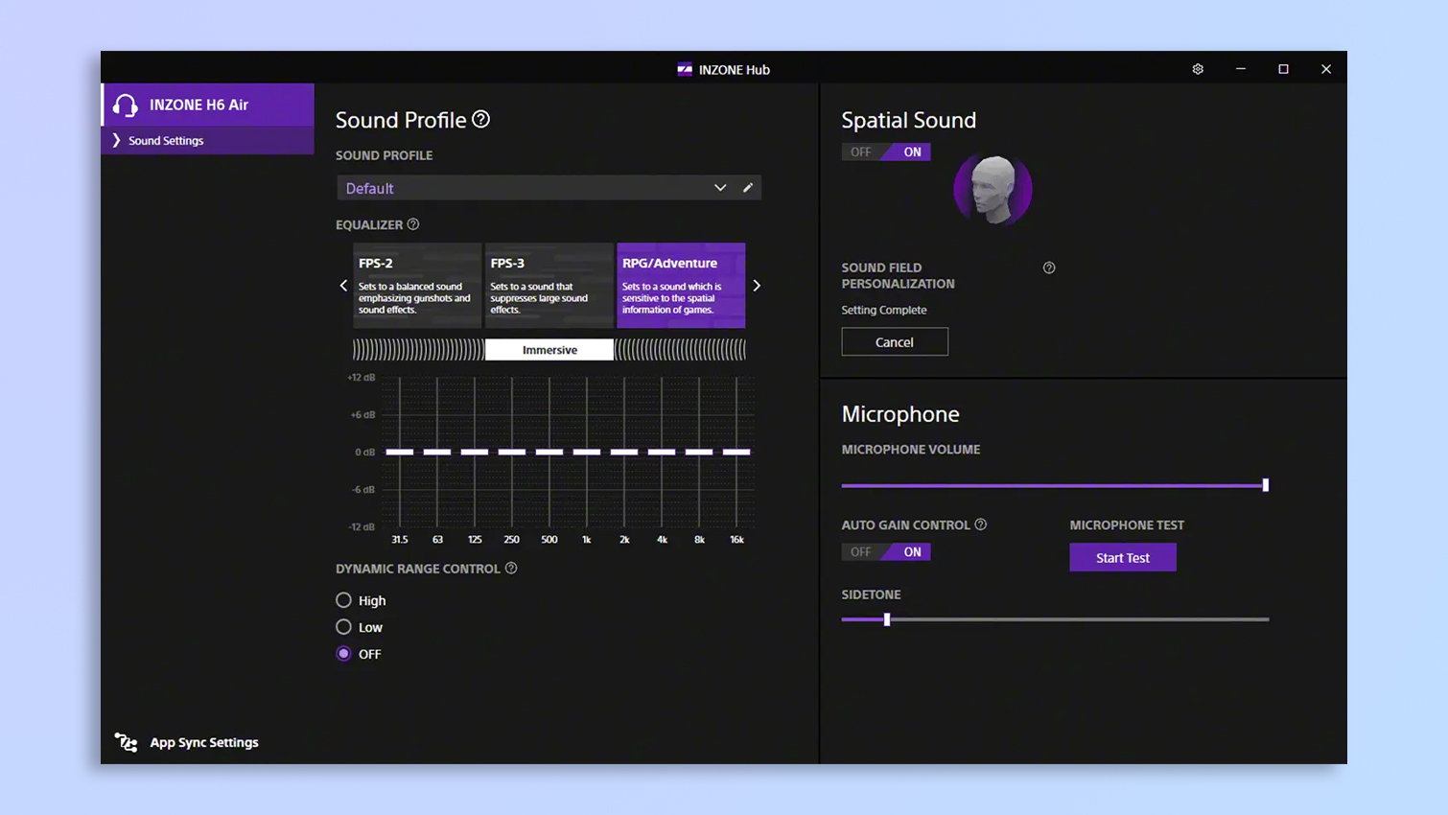Click the Auto Gain Control help icon

980,524
